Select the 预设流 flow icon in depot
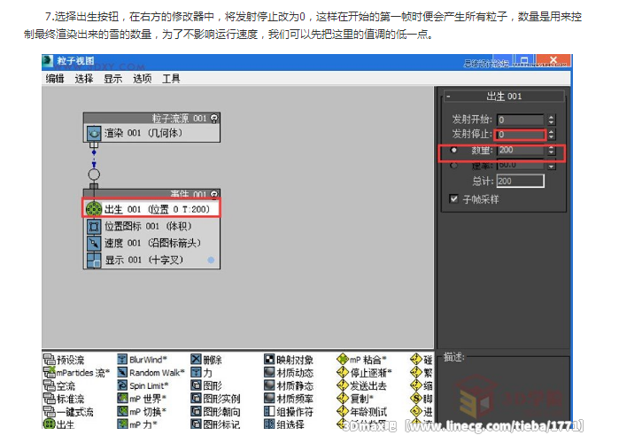Screen dimensions: 619x443 pyautogui.click(x=50, y=360)
